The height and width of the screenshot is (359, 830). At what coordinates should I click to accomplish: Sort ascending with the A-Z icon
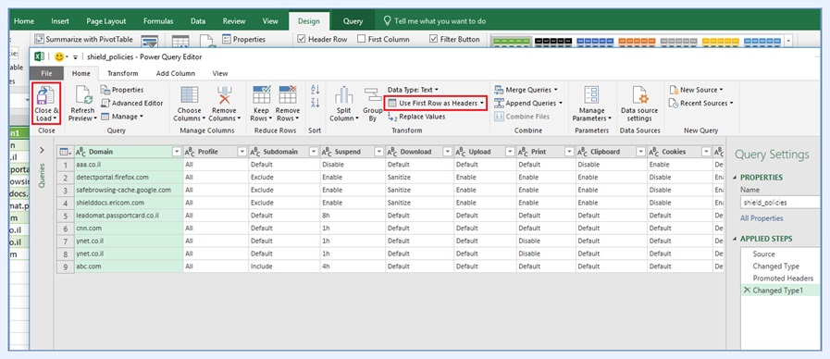[x=316, y=90]
